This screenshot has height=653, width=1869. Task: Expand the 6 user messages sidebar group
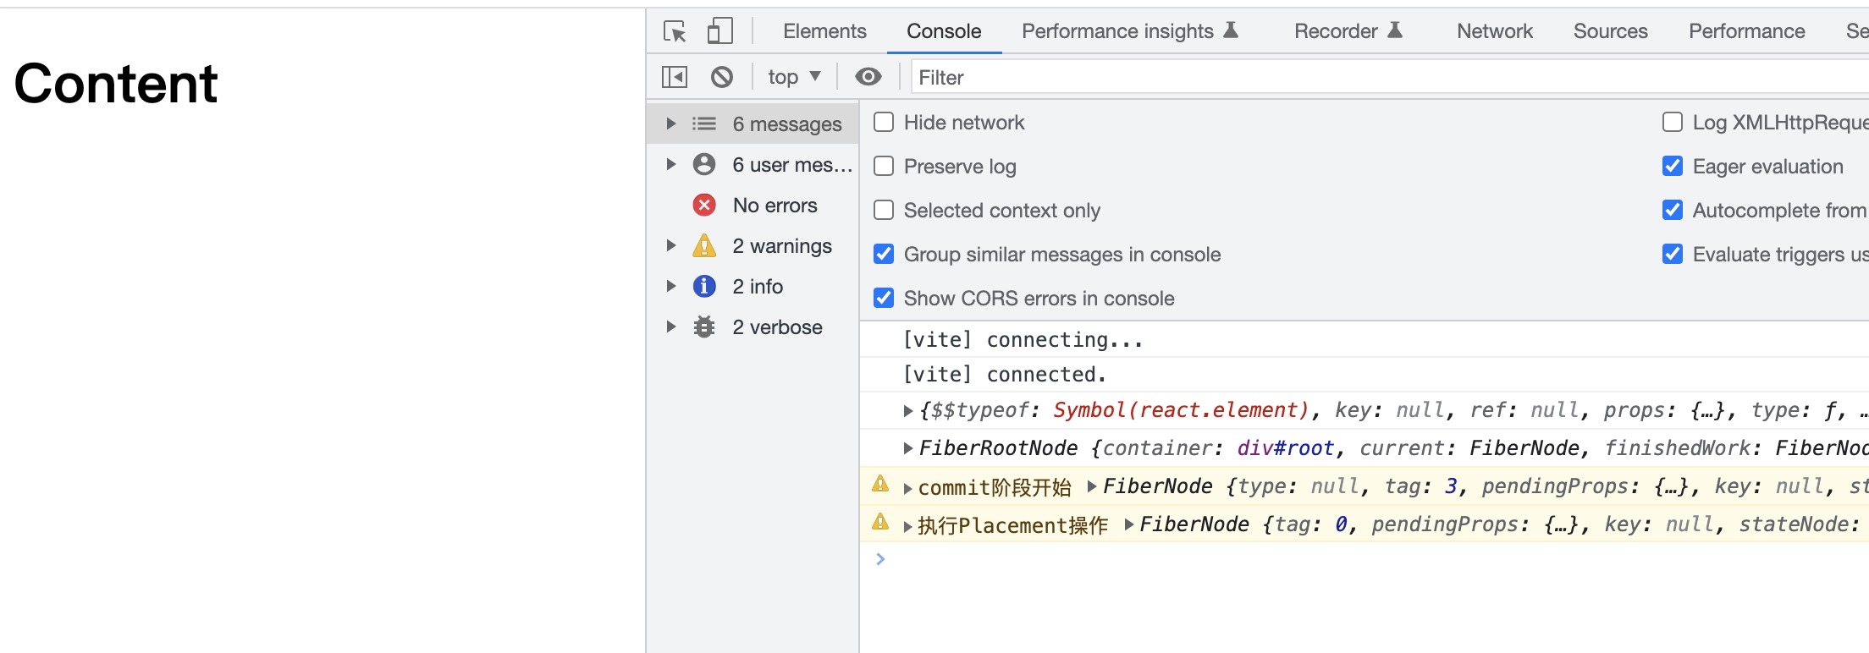(x=671, y=164)
